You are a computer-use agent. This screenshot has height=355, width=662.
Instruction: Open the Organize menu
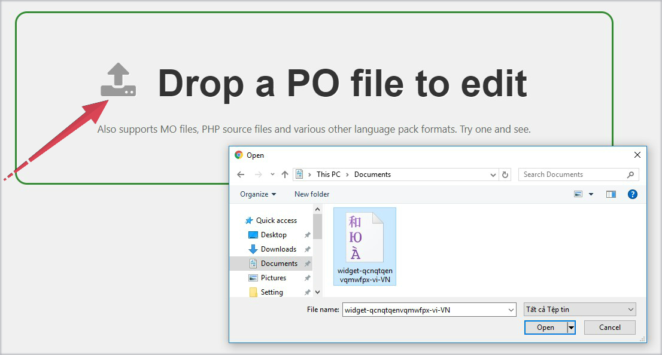258,194
